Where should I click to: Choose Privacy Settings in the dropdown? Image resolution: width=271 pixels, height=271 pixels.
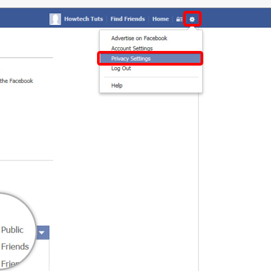tap(150, 59)
